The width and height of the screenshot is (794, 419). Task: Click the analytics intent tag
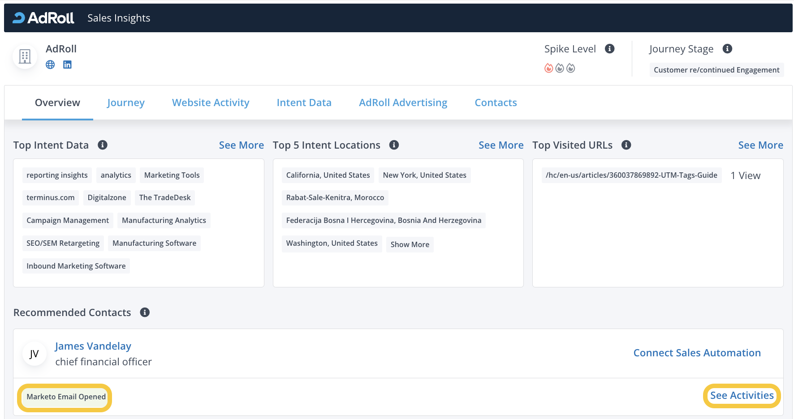(116, 175)
